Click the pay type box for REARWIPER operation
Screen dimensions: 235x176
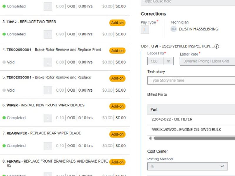[x=48, y=146]
